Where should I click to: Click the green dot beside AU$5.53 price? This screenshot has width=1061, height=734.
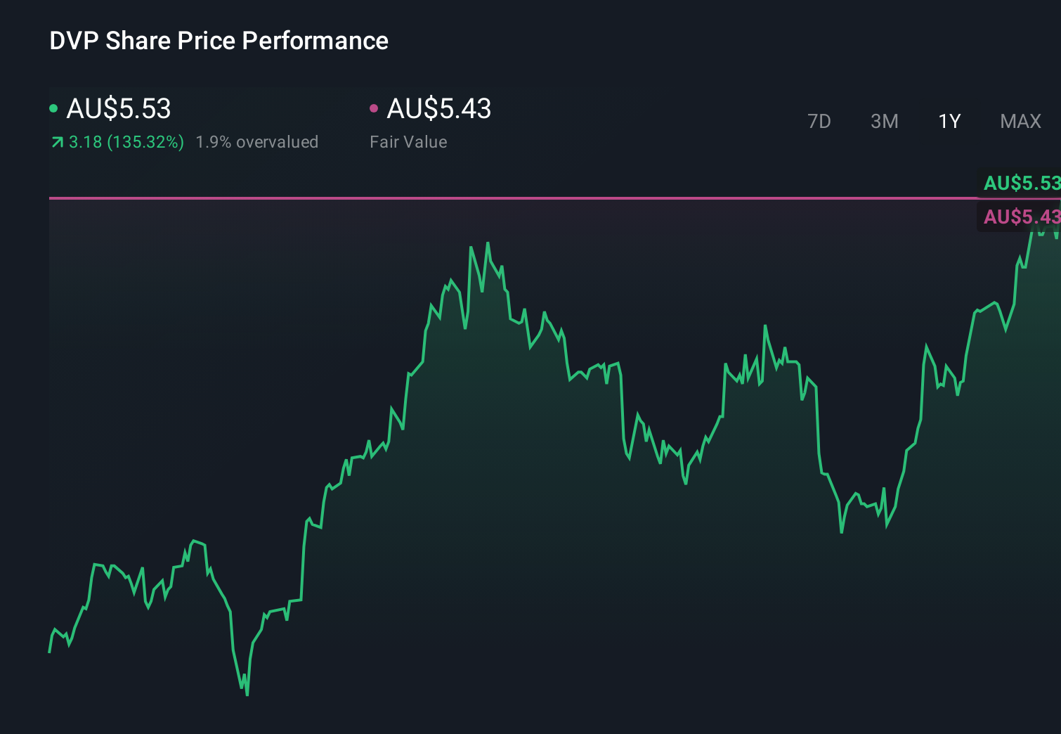pos(53,108)
